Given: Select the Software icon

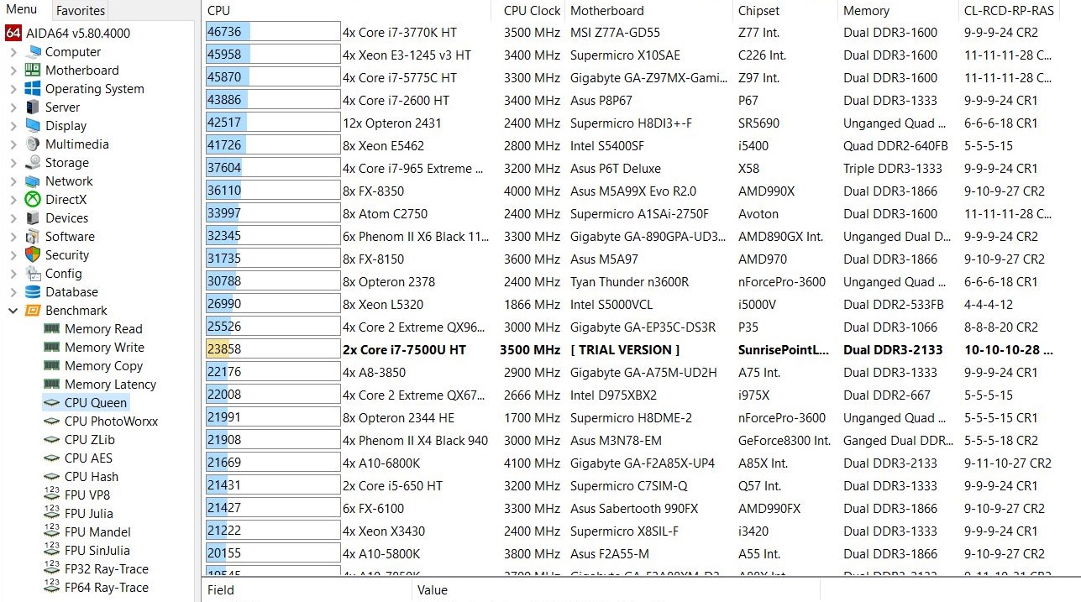Looking at the screenshot, I should [33, 237].
